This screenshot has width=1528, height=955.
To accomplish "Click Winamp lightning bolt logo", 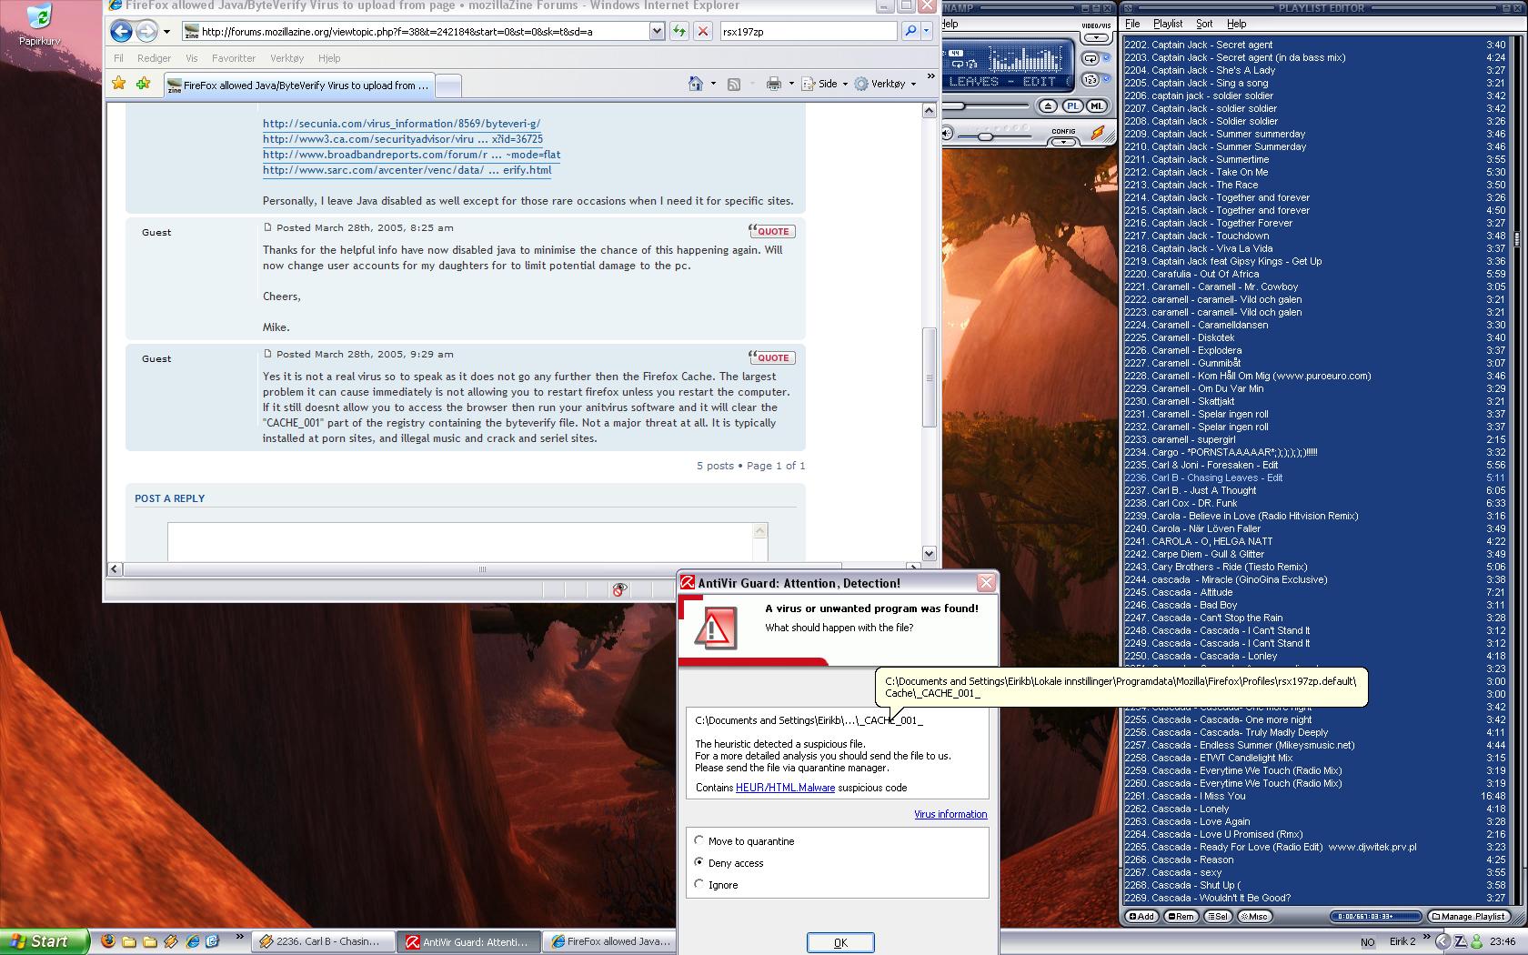I will 1098,134.
